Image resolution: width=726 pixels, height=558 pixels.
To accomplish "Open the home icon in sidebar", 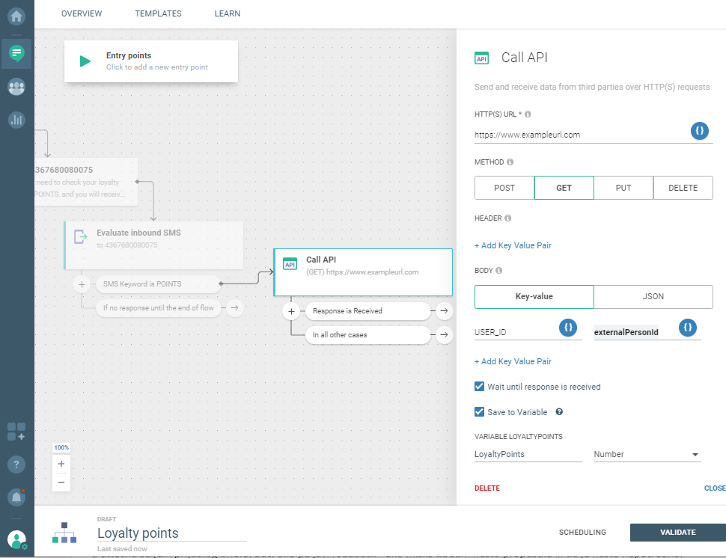I will pos(16,15).
